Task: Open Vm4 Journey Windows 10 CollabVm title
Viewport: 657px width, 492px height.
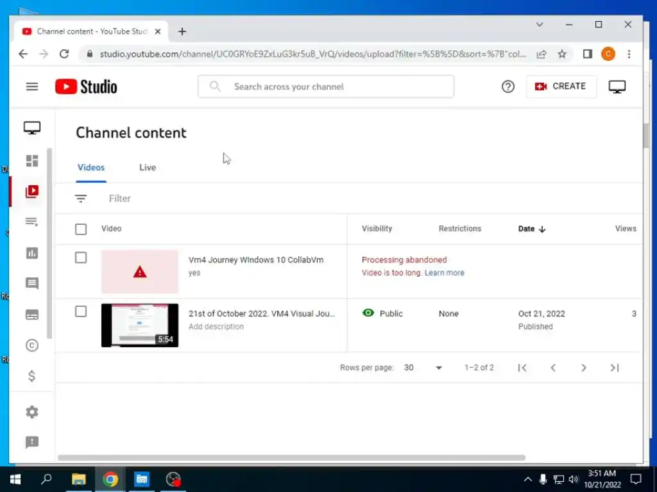Action: tap(256, 260)
